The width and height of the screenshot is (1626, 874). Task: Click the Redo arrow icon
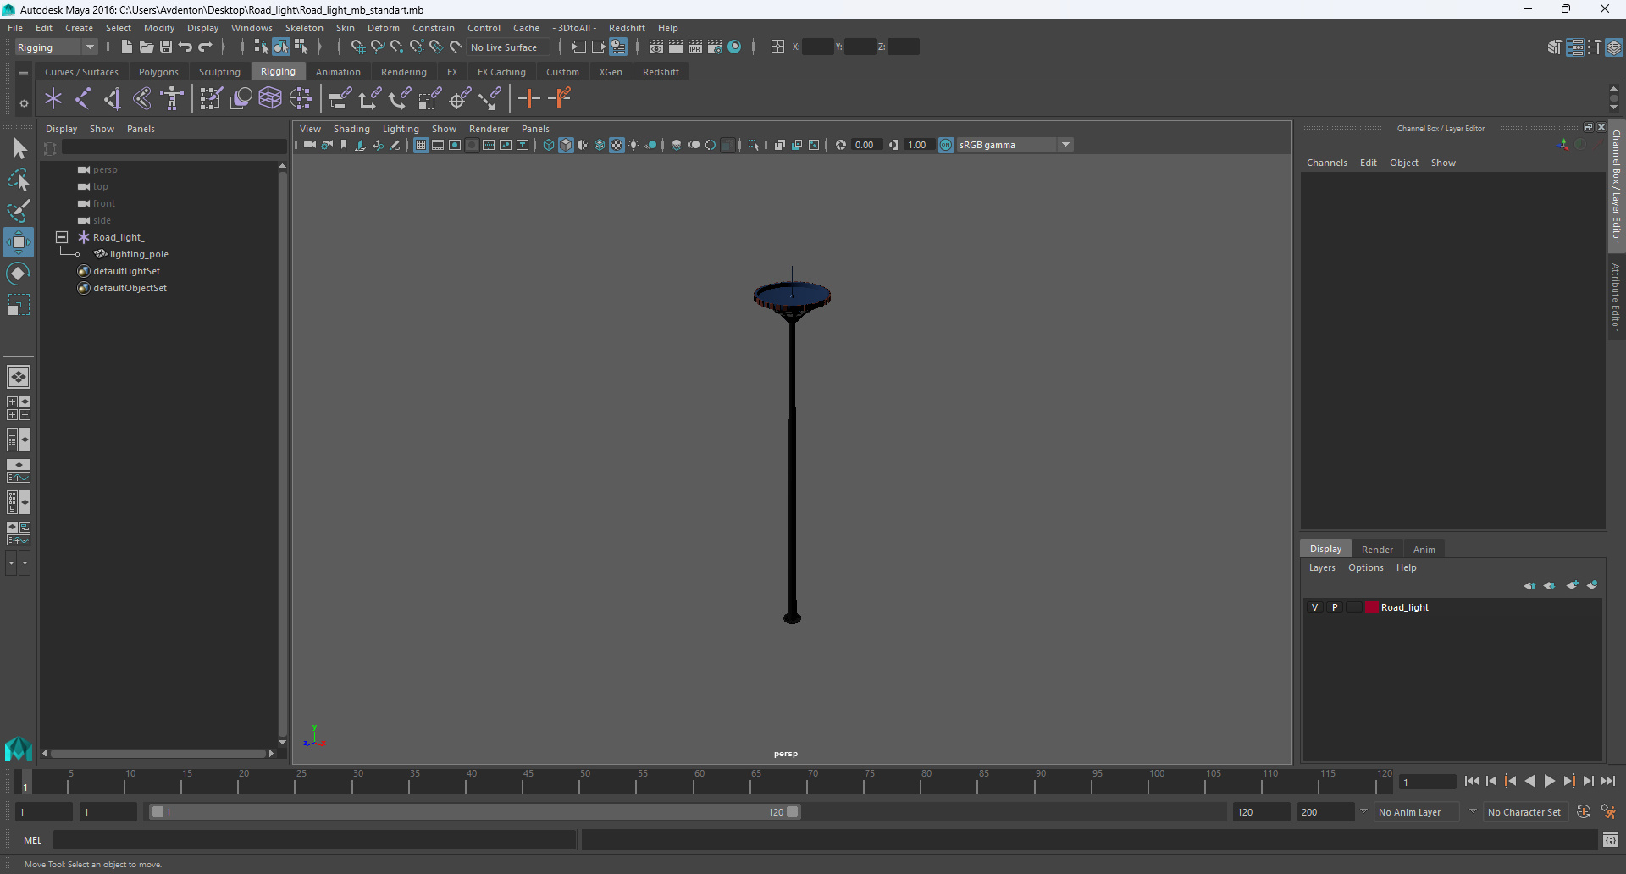click(x=205, y=47)
